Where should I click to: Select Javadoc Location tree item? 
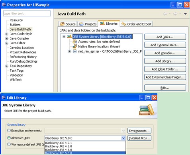(x=22, y=47)
